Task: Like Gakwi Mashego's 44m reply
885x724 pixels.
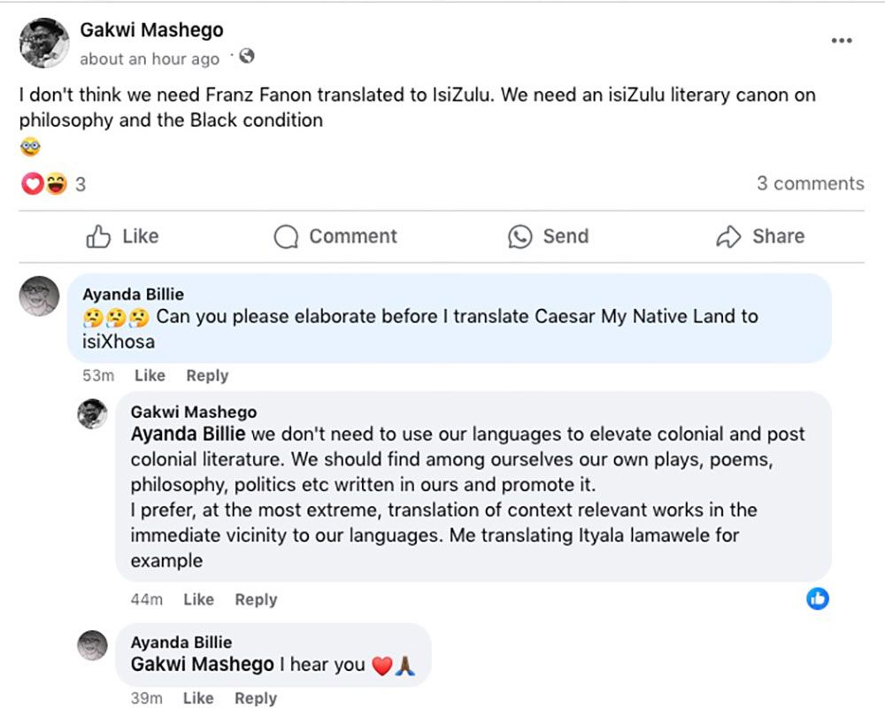Action: [198, 599]
